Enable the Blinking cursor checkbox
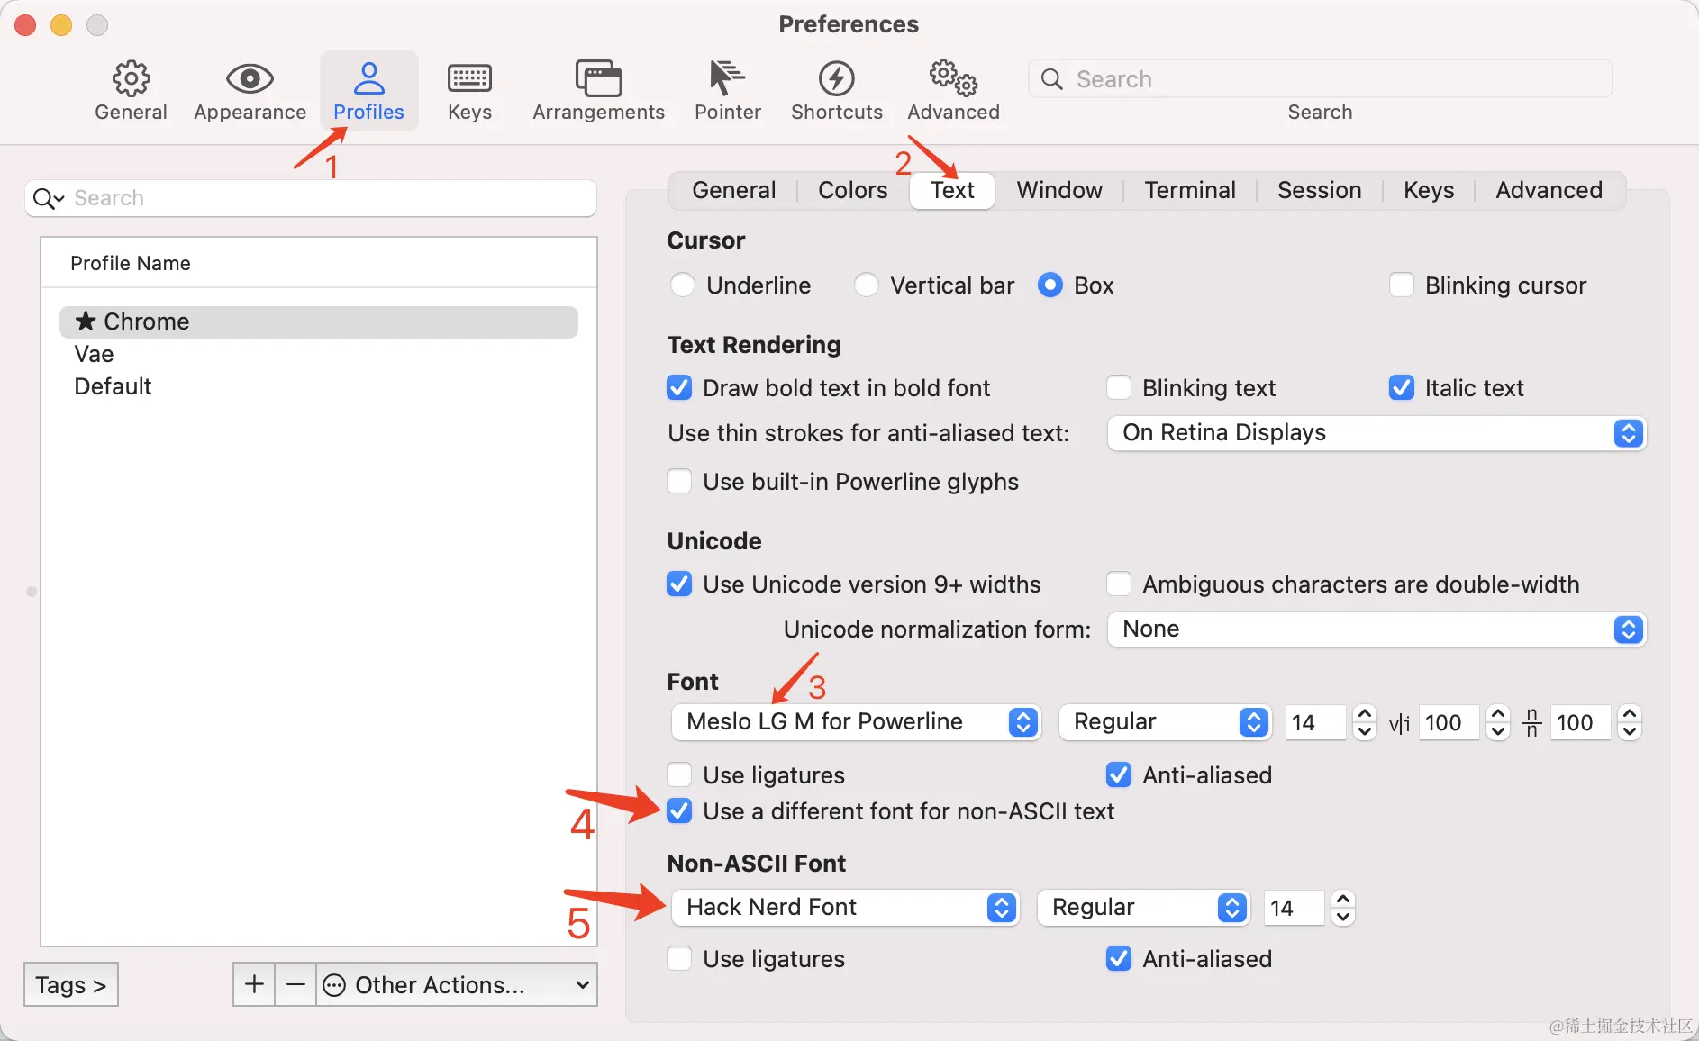The image size is (1699, 1041). (x=1402, y=285)
